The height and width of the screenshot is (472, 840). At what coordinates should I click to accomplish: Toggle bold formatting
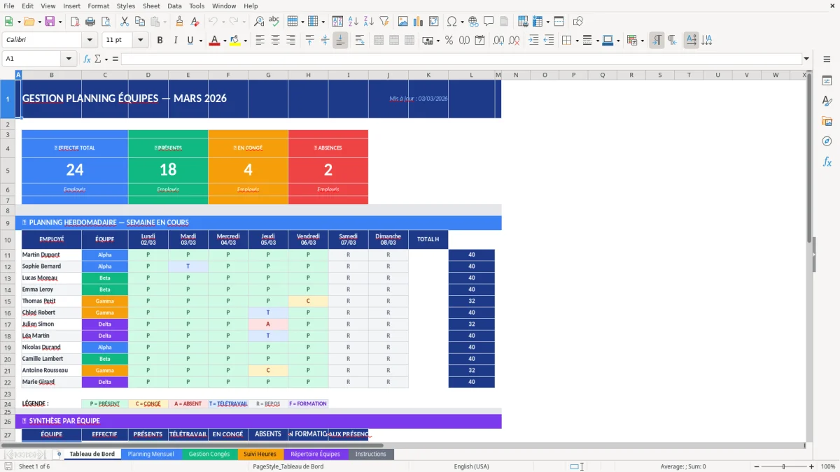click(x=160, y=40)
